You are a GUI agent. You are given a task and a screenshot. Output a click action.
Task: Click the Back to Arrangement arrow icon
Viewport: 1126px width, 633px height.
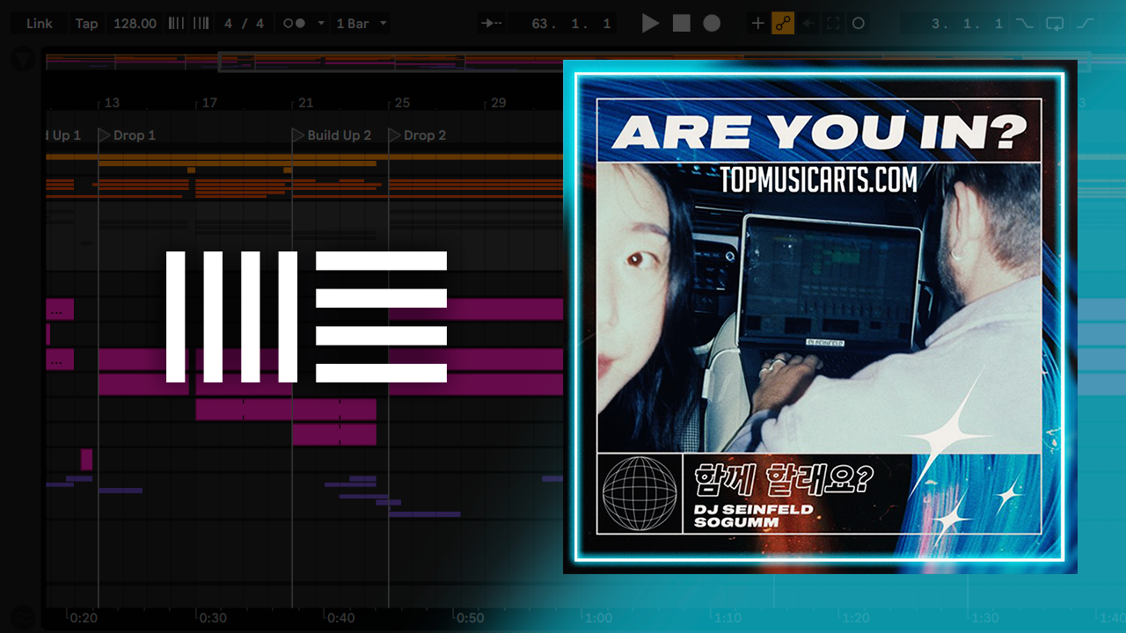[x=808, y=24]
